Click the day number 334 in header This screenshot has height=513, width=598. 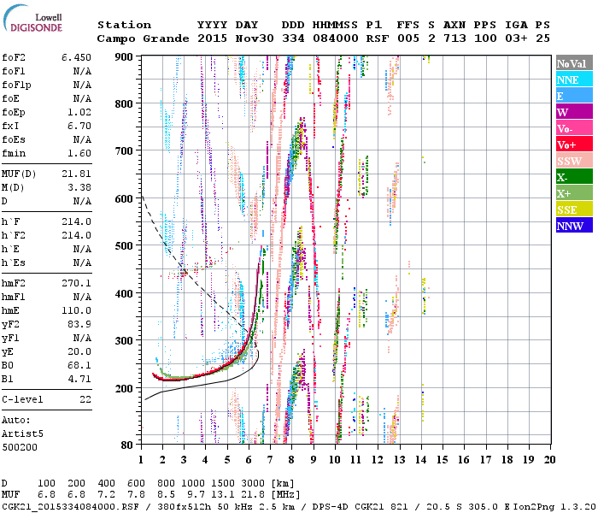[x=293, y=38]
